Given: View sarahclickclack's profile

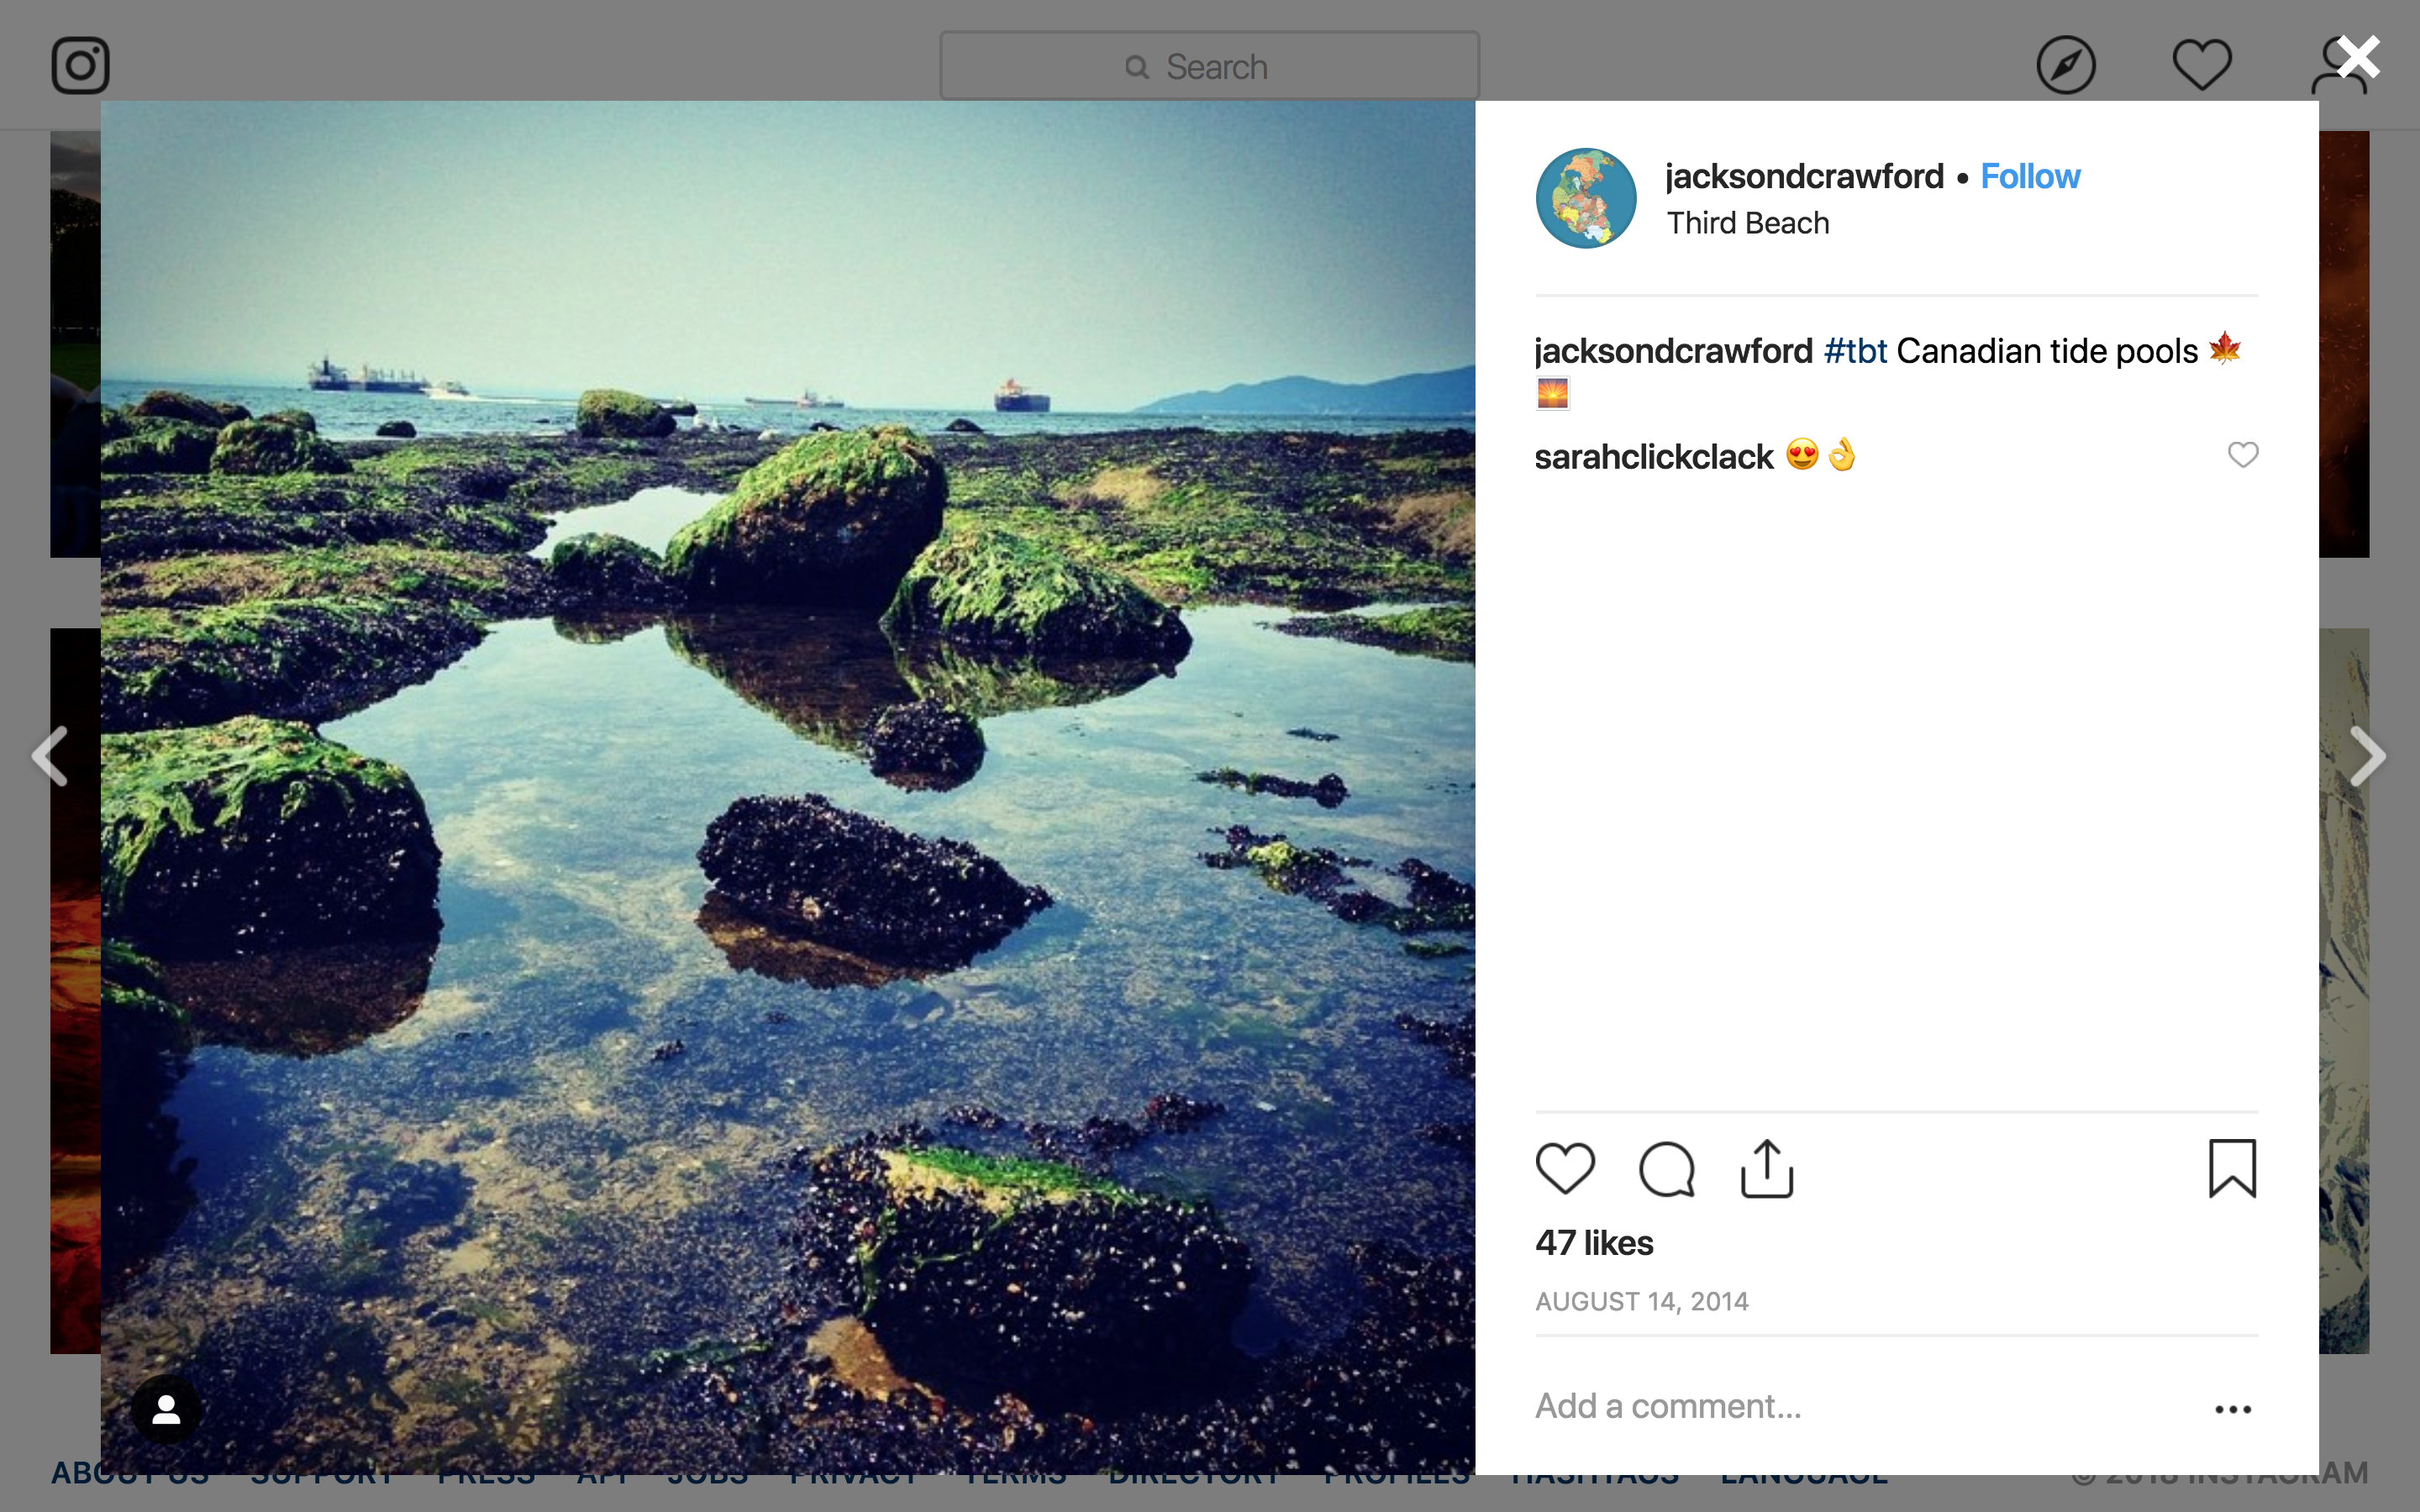Looking at the screenshot, I should click(x=1654, y=457).
